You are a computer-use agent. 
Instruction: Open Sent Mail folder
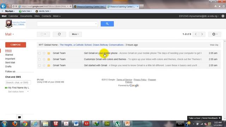(10, 62)
